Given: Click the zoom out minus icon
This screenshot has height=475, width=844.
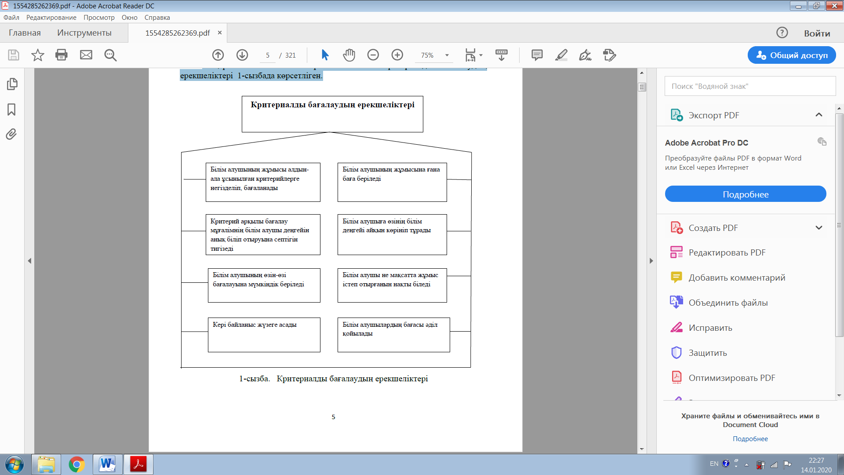Looking at the screenshot, I should pyautogui.click(x=373, y=55).
